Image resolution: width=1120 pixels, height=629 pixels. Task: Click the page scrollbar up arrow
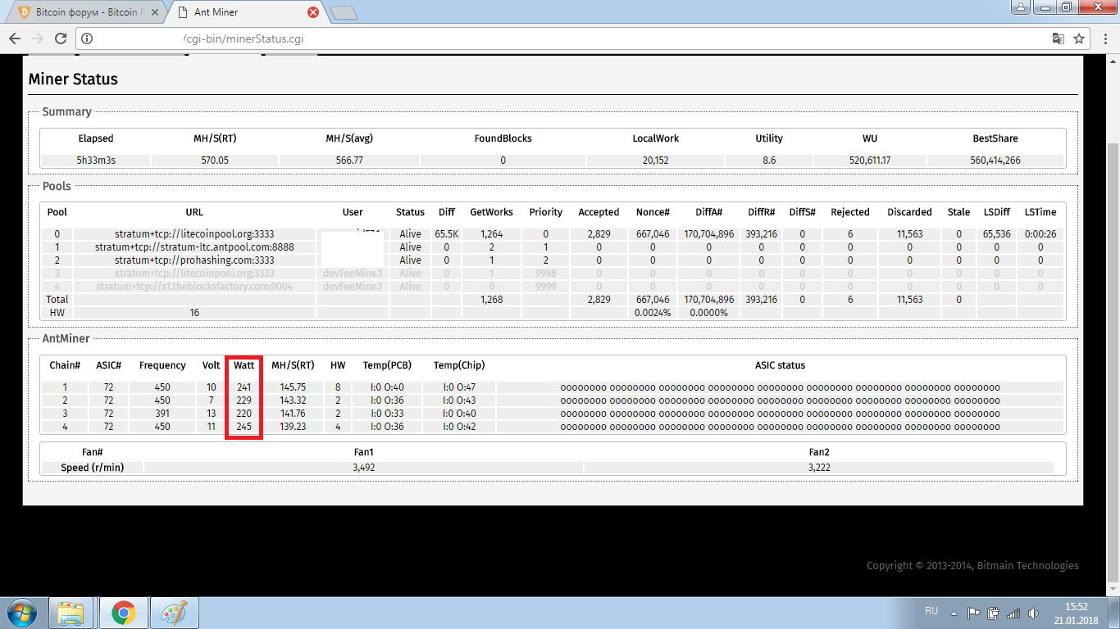point(1113,63)
